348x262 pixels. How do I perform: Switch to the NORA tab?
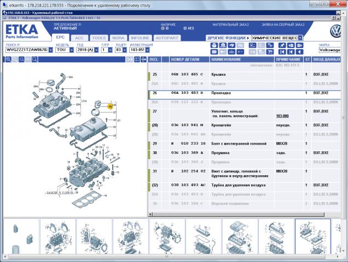click(118, 38)
